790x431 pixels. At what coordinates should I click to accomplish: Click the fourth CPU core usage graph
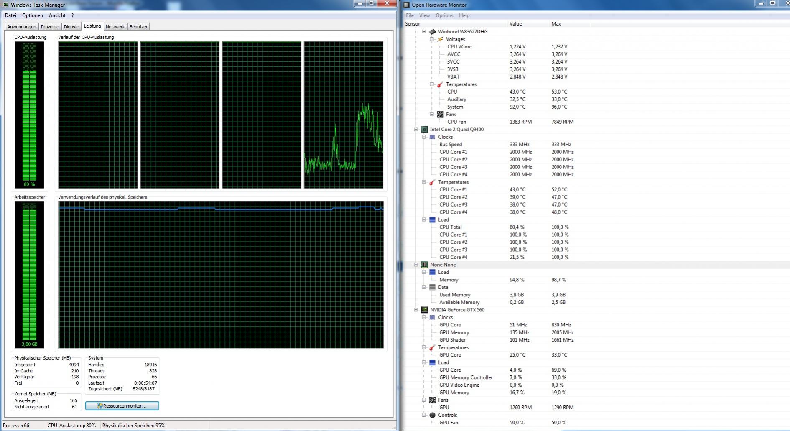tap(344, 115)
